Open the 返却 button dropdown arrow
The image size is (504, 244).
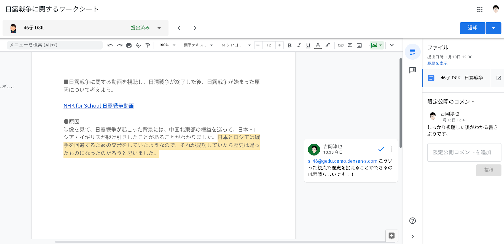(493, 28)
